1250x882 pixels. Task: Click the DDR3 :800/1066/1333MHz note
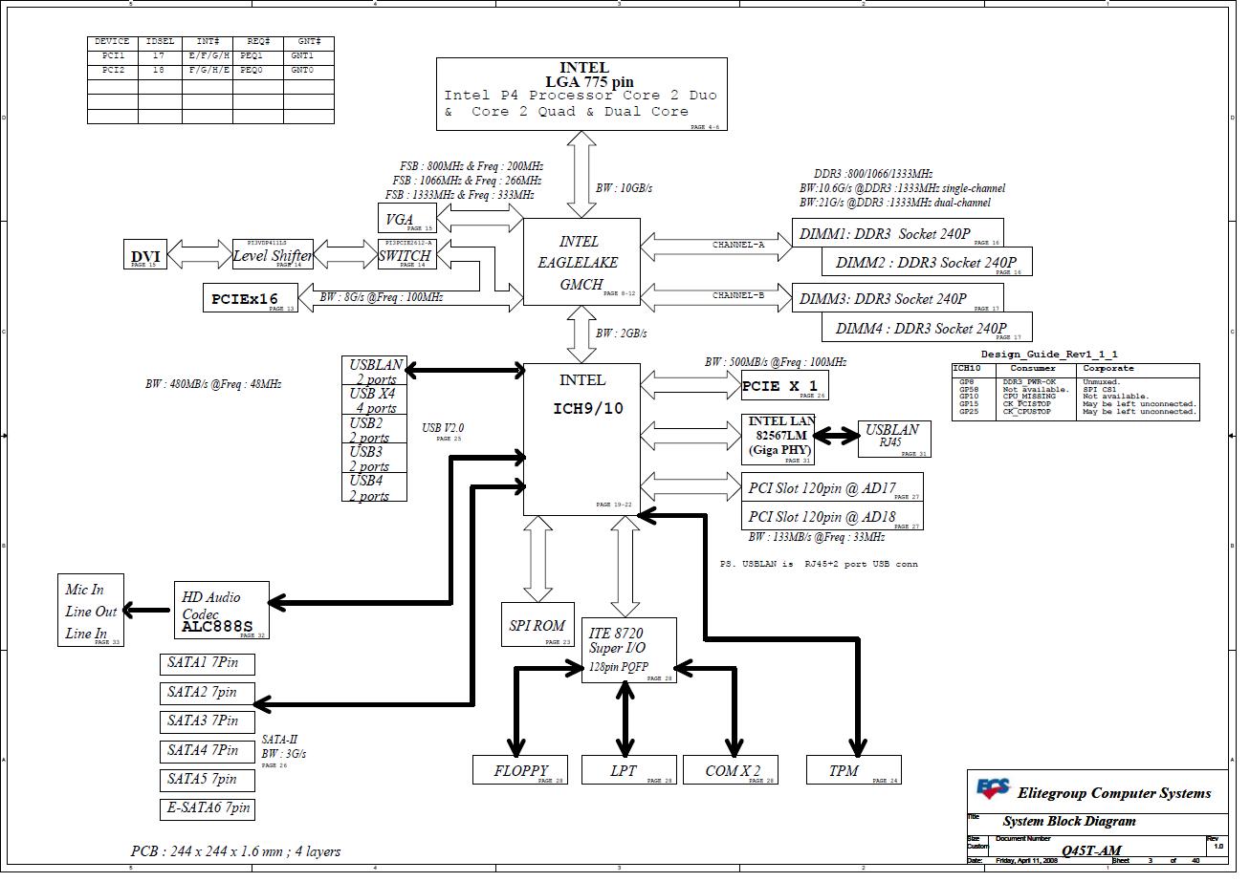[x=873, y=174]
